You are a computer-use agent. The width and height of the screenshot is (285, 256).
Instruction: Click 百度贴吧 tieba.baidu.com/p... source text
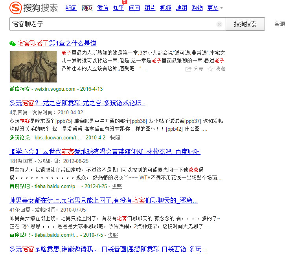44,186
